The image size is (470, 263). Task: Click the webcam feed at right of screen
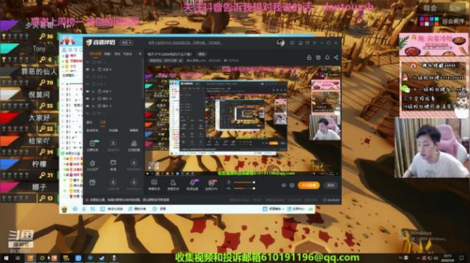pyautogui.click(x=432, y=148)
